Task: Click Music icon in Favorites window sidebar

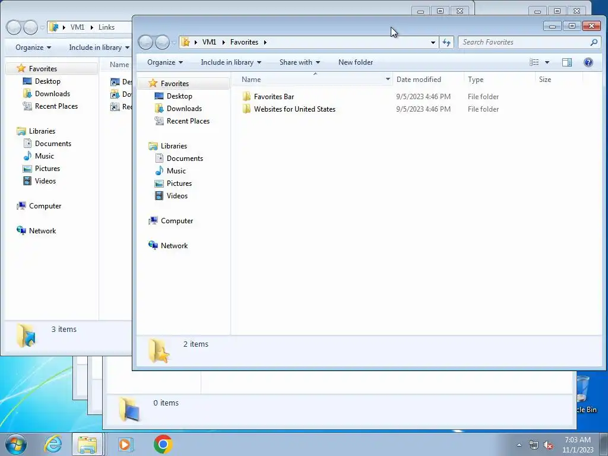Action: point(159,171)
